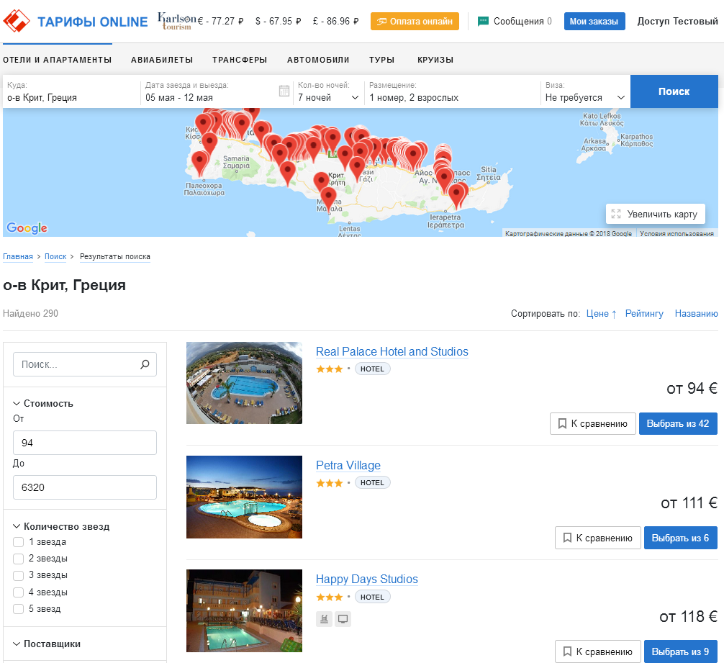Open the calendar date picker icon
Viewport: 724px width, 663px height.
click(x=284, y=91)
